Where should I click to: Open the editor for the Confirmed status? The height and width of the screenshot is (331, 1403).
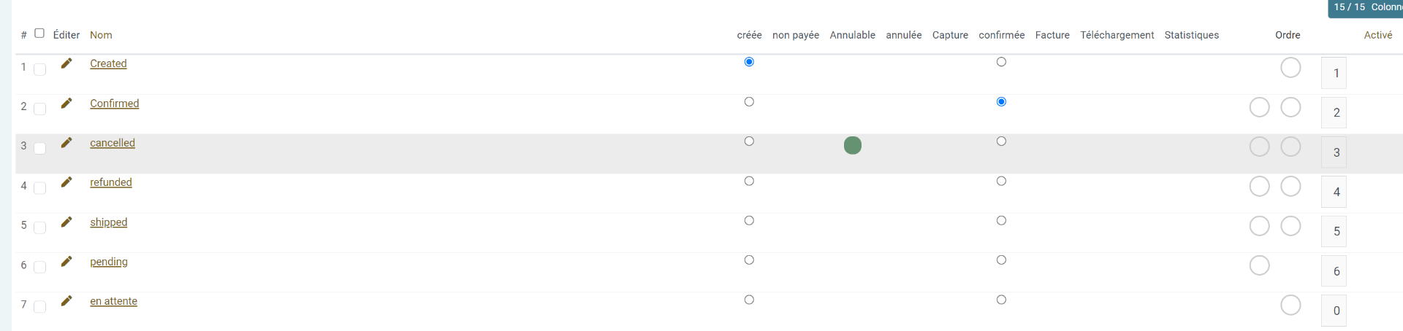pyautogui.click(x=66, y=103)
